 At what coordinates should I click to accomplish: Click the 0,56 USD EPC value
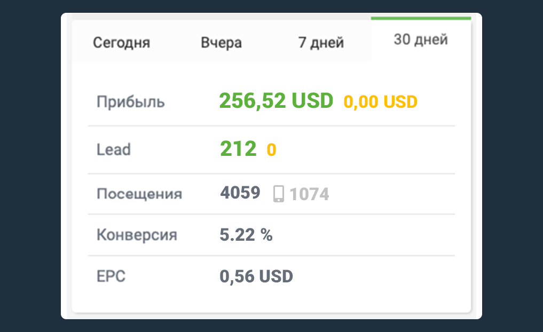(x=256, y=276)
